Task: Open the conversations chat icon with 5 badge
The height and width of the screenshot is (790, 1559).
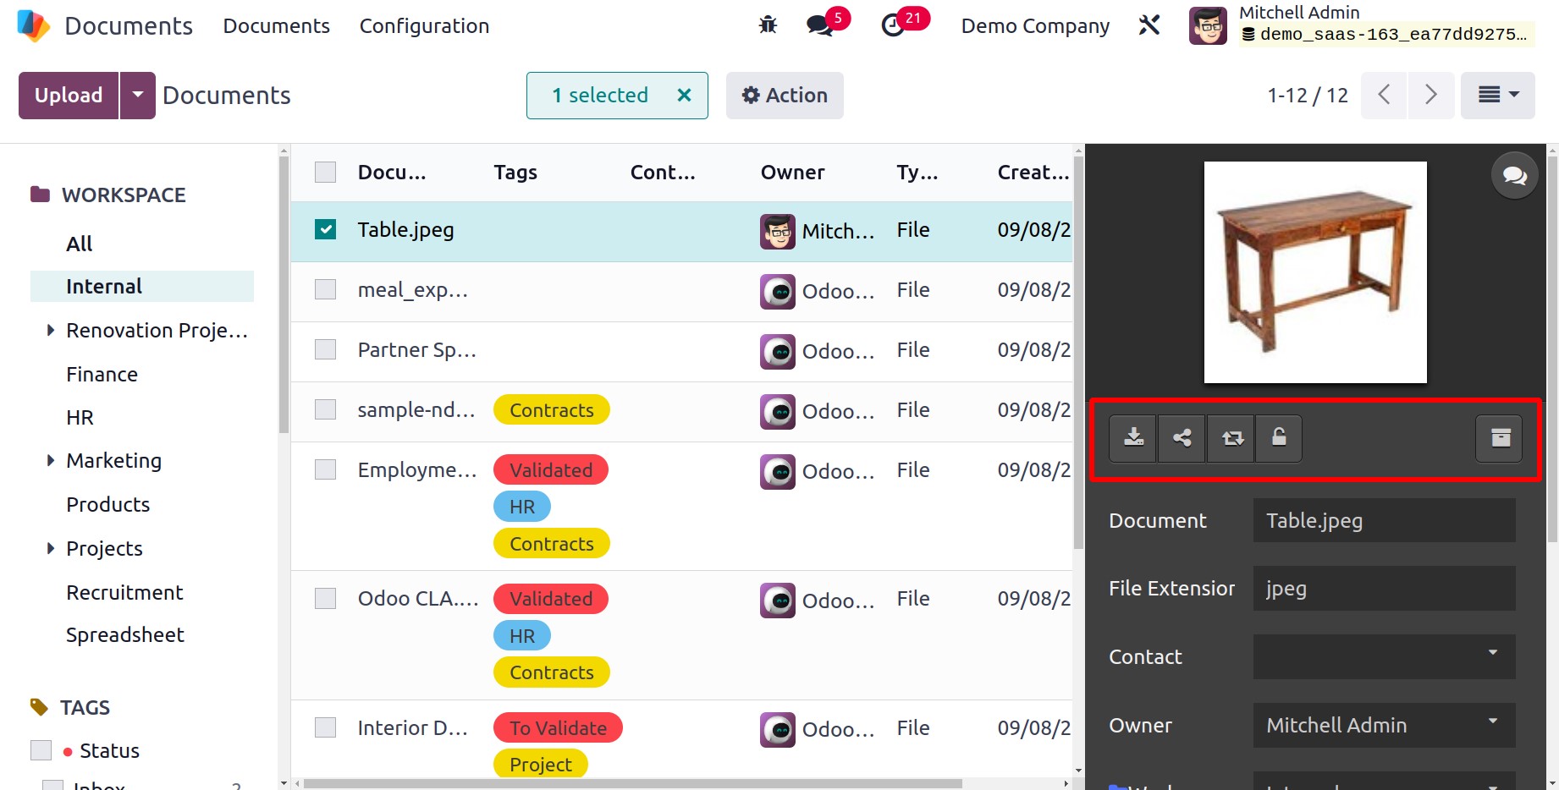Action: coord(819,25)
